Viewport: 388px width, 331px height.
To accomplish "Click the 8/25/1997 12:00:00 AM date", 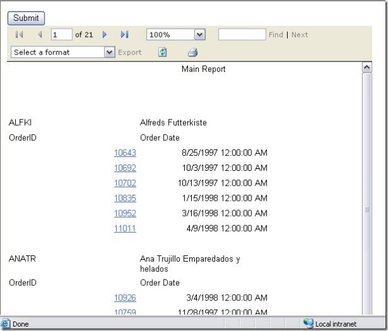I will point(224,152).
